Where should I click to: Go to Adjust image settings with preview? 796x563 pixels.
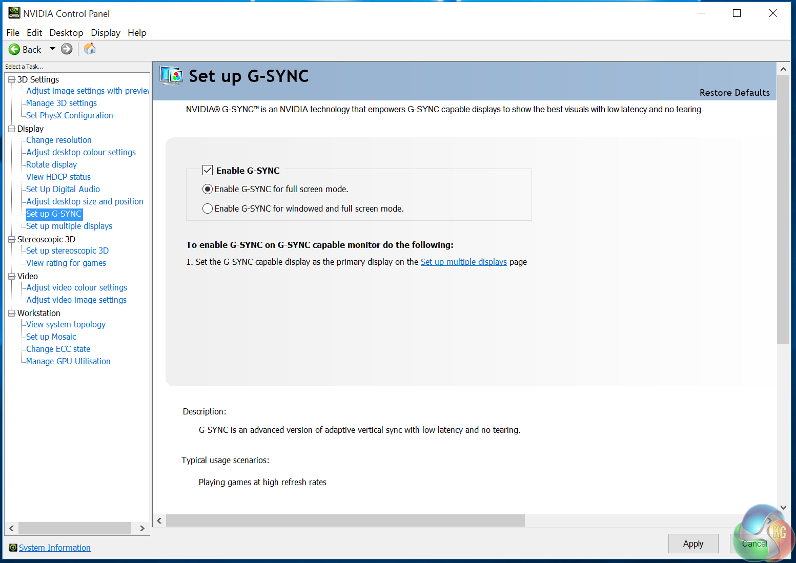pyautogui.click(x=88, y=91)
